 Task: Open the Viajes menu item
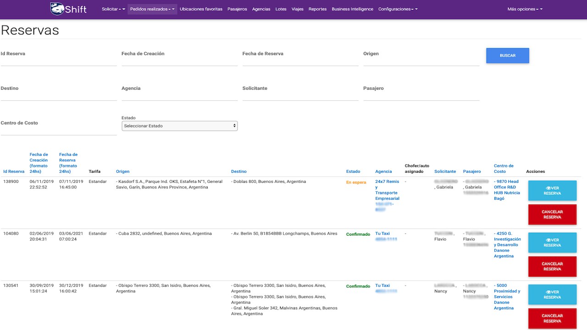pos(298,9)
